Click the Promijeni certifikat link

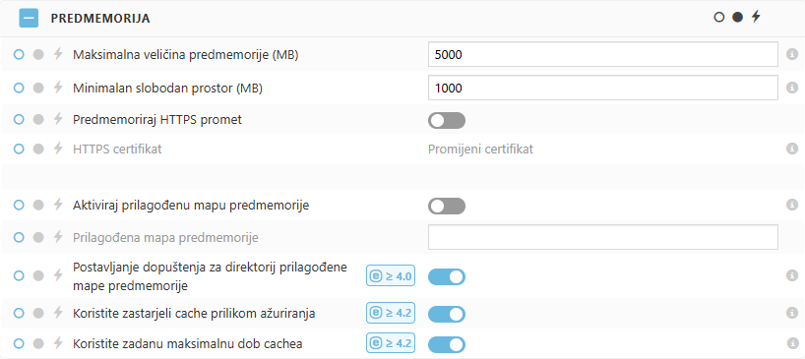click(x=480, y=150)
